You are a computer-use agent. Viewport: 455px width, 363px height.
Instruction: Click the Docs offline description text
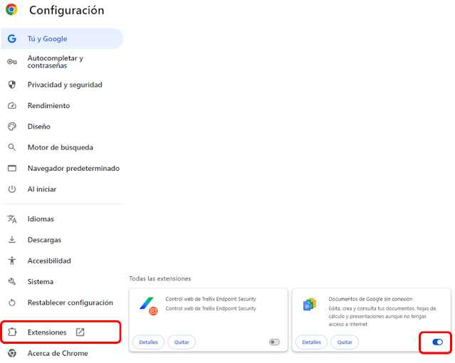[x=382, y=316]
